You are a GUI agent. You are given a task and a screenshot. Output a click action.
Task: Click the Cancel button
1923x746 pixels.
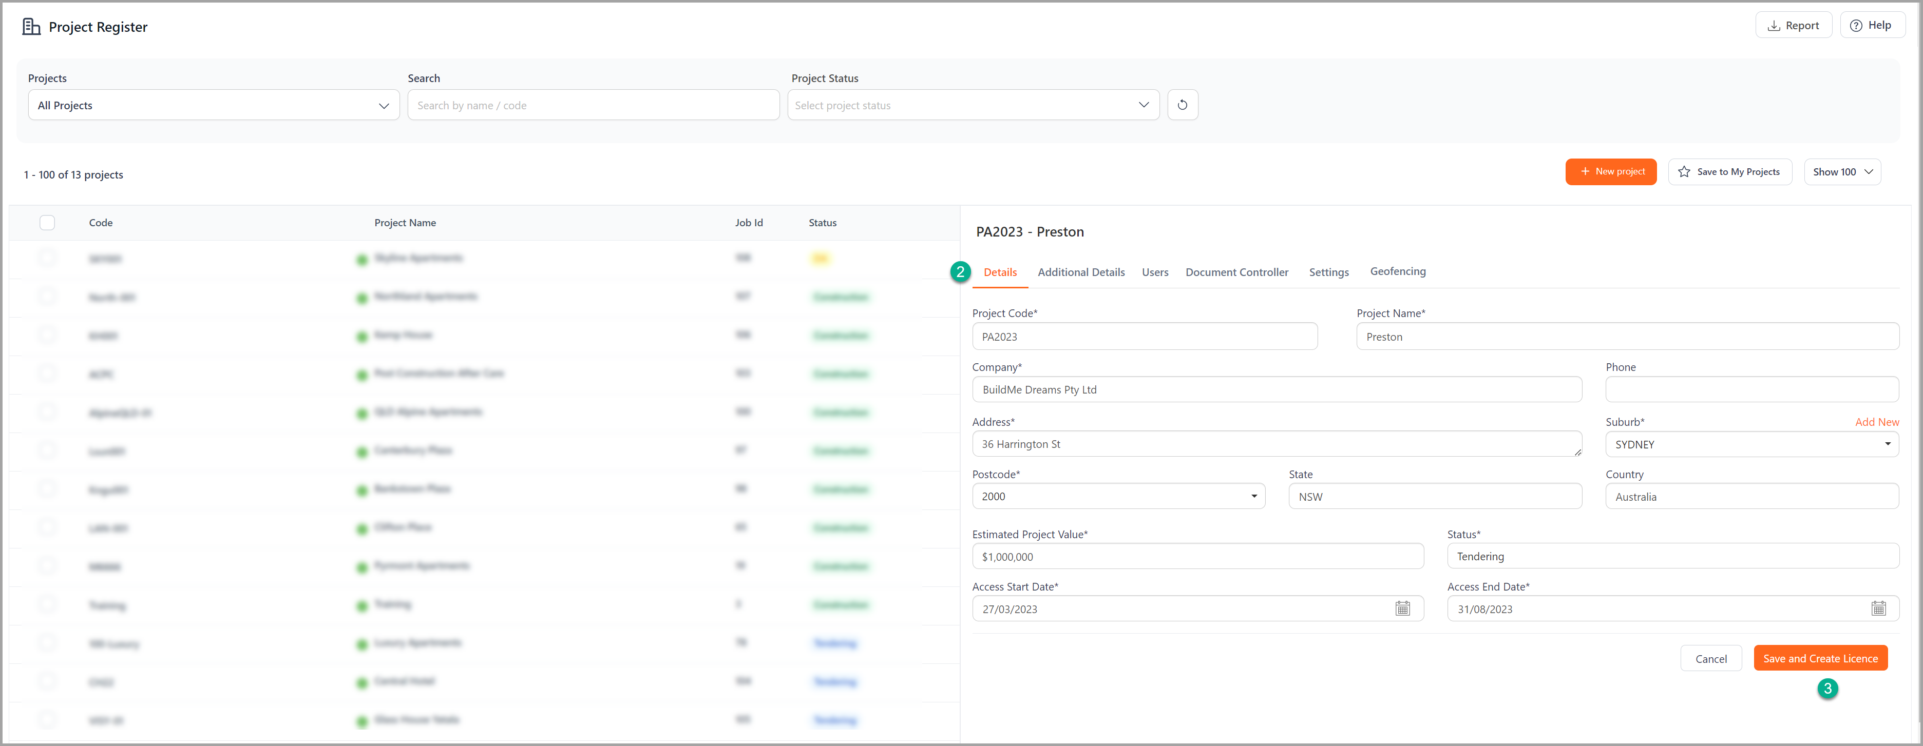1710,659
